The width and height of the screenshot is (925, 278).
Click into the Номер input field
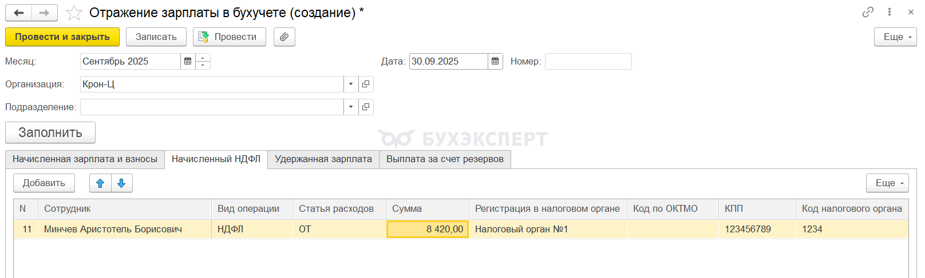588,61
